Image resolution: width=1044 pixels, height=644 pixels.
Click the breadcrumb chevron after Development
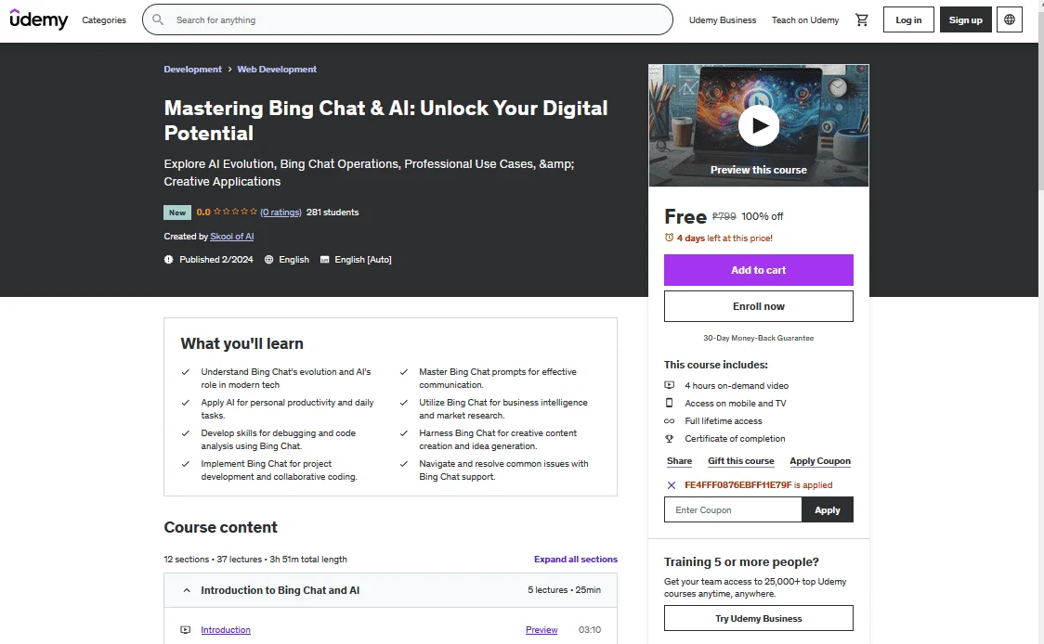[229, 70]
